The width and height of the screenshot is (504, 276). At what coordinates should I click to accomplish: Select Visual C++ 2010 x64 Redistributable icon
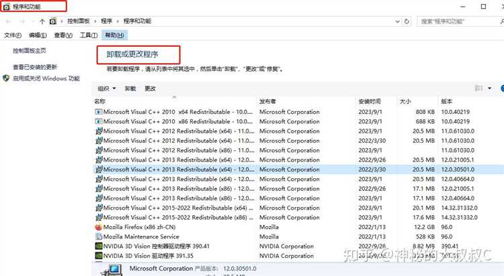pos(99,112)
